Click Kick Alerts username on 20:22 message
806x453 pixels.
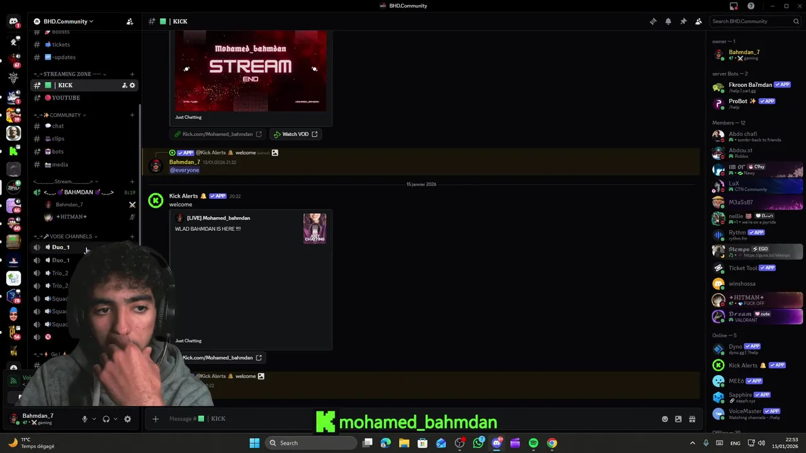[183, 196]
